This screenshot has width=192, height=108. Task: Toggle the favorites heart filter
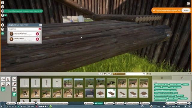[105, 74]
